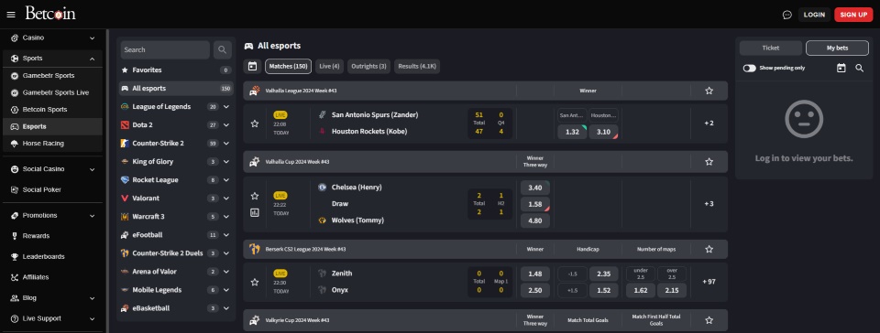
Task: Click the Rewards icon in sidebar
Action: (15, 236)
